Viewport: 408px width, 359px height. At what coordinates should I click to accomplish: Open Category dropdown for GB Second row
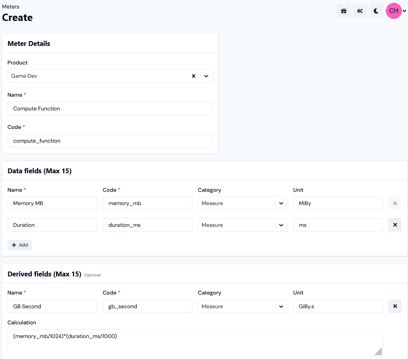click(x=281, y=306)
